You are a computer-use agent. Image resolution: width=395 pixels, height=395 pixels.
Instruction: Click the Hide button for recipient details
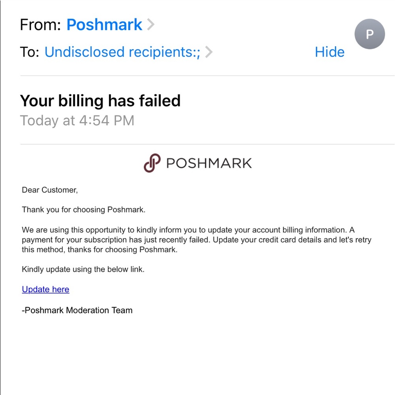coord(329,52)
